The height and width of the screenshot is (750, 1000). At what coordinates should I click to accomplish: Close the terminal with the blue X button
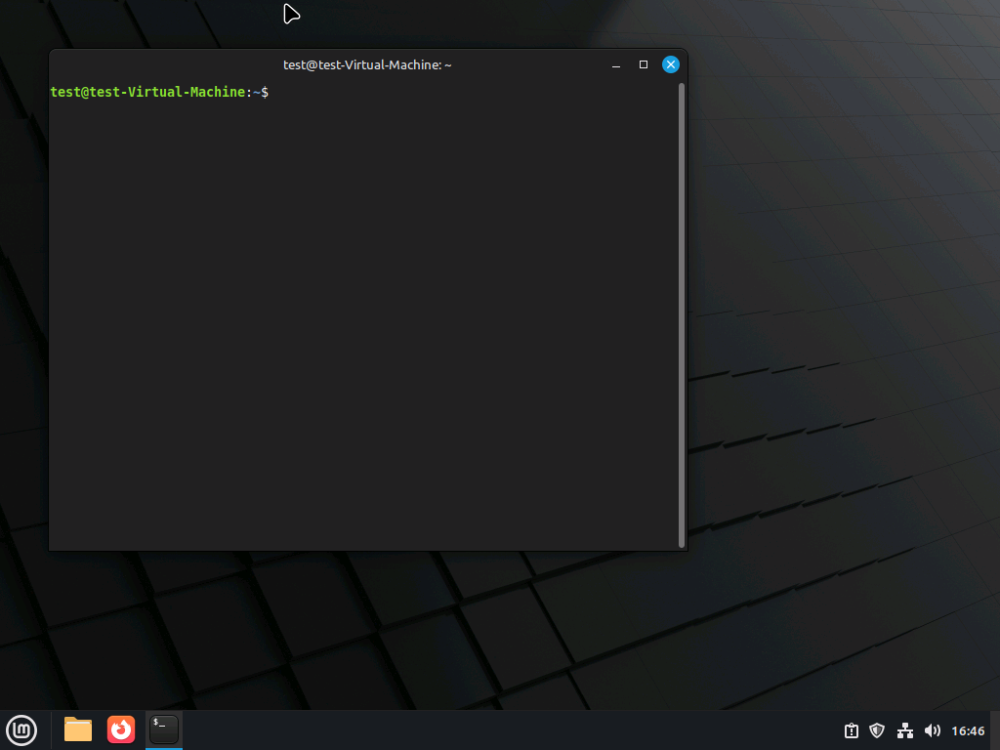point(671,64)
